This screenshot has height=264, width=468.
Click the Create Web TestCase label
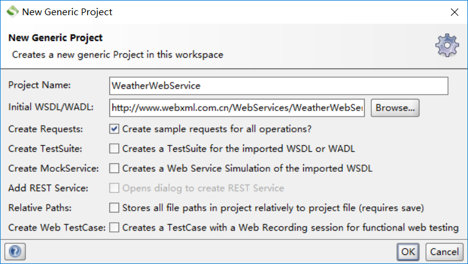(57, 228)
